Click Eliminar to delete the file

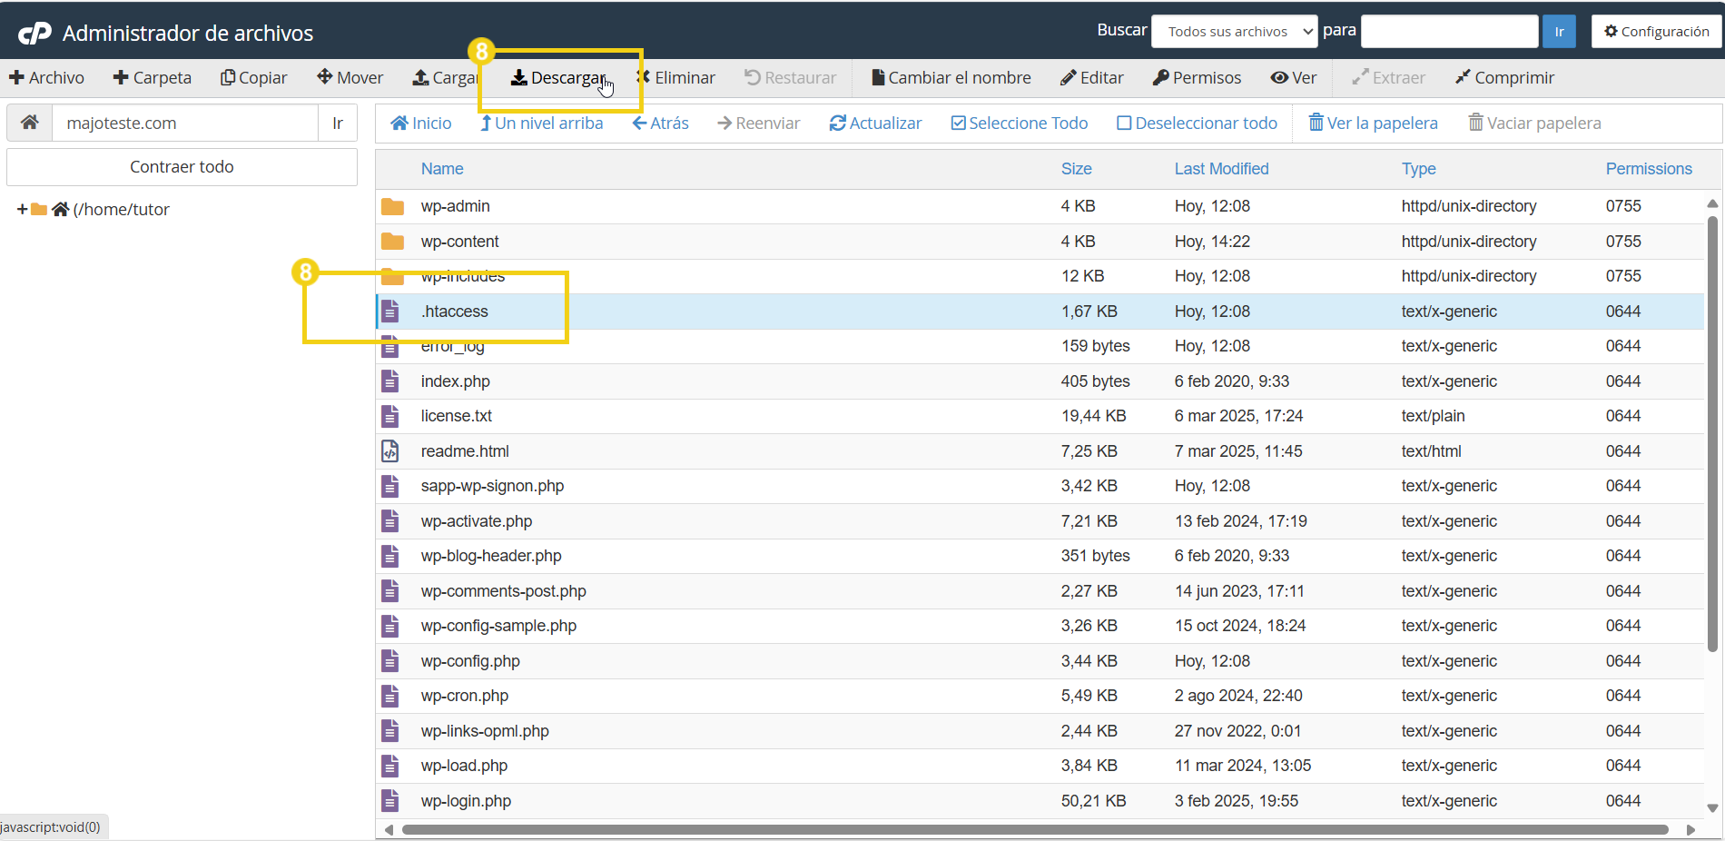click(x=676, y=78)
